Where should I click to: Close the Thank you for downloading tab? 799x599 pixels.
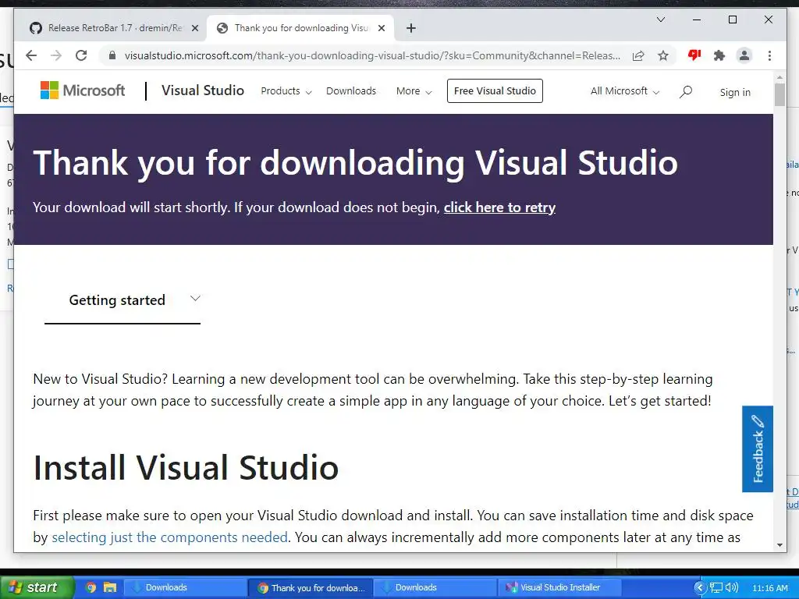coord(381,28)
